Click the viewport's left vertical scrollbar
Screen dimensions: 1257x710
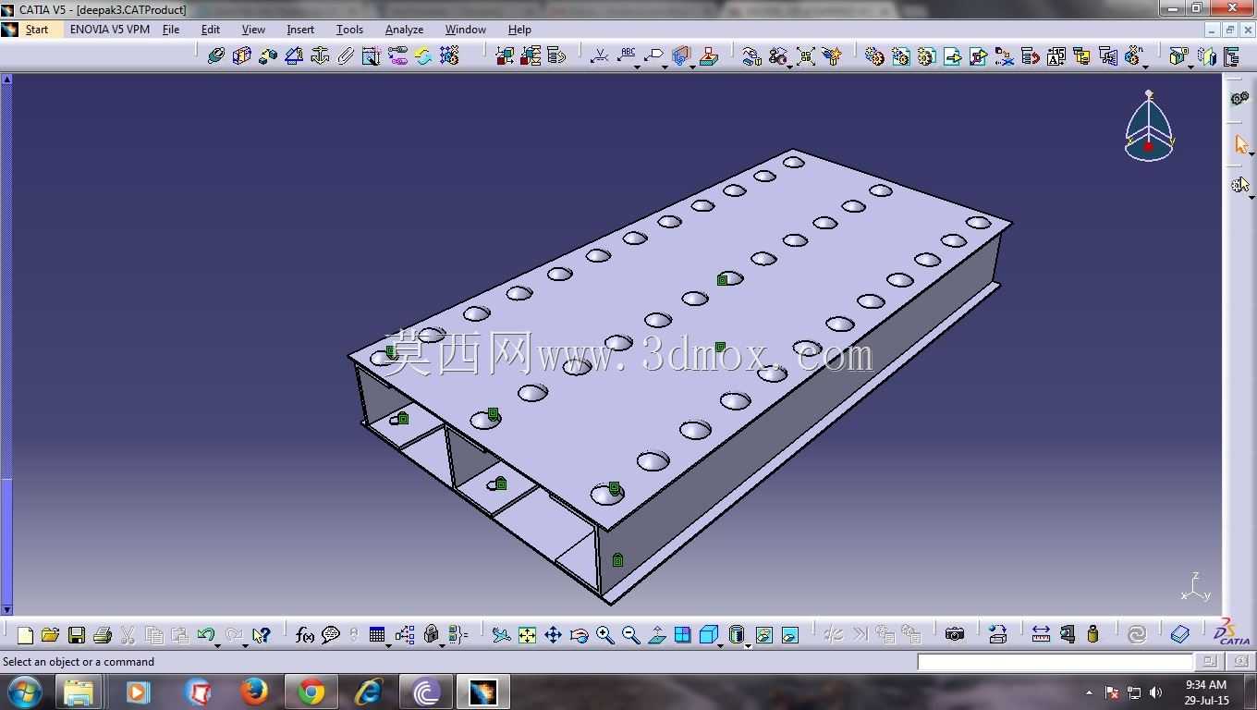pos(7,344)
